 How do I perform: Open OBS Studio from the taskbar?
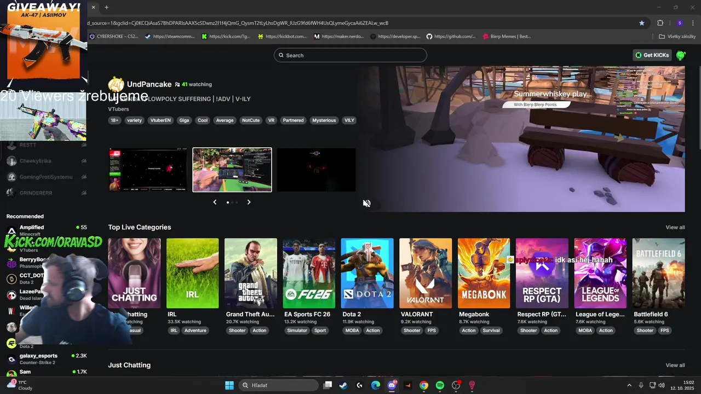(456, 385)
